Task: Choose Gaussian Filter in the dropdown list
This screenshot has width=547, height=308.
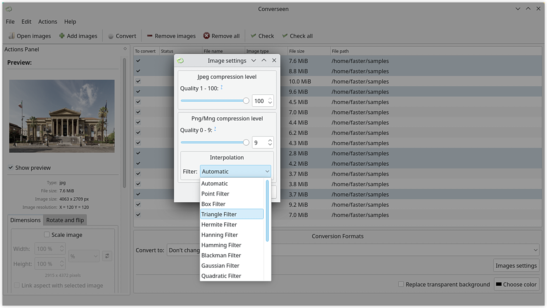Action: click(220, 266)
